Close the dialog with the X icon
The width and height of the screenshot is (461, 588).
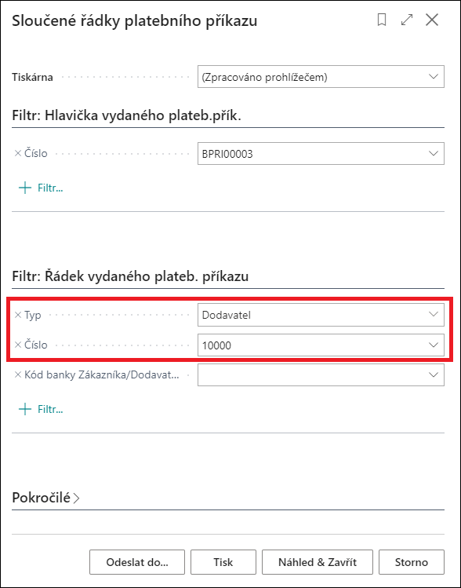point(432,20)
